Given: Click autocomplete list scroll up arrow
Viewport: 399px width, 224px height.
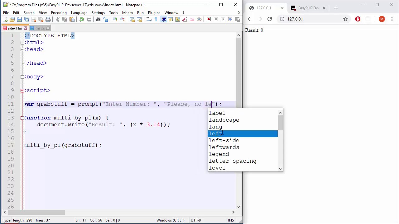Looking at the screenshot, I should tap(280, 112).
